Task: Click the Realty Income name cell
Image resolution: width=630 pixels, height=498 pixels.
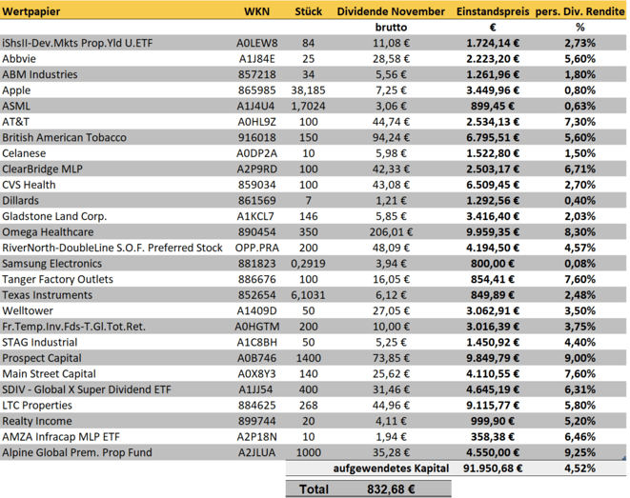Action: click(x=37, y=421)
